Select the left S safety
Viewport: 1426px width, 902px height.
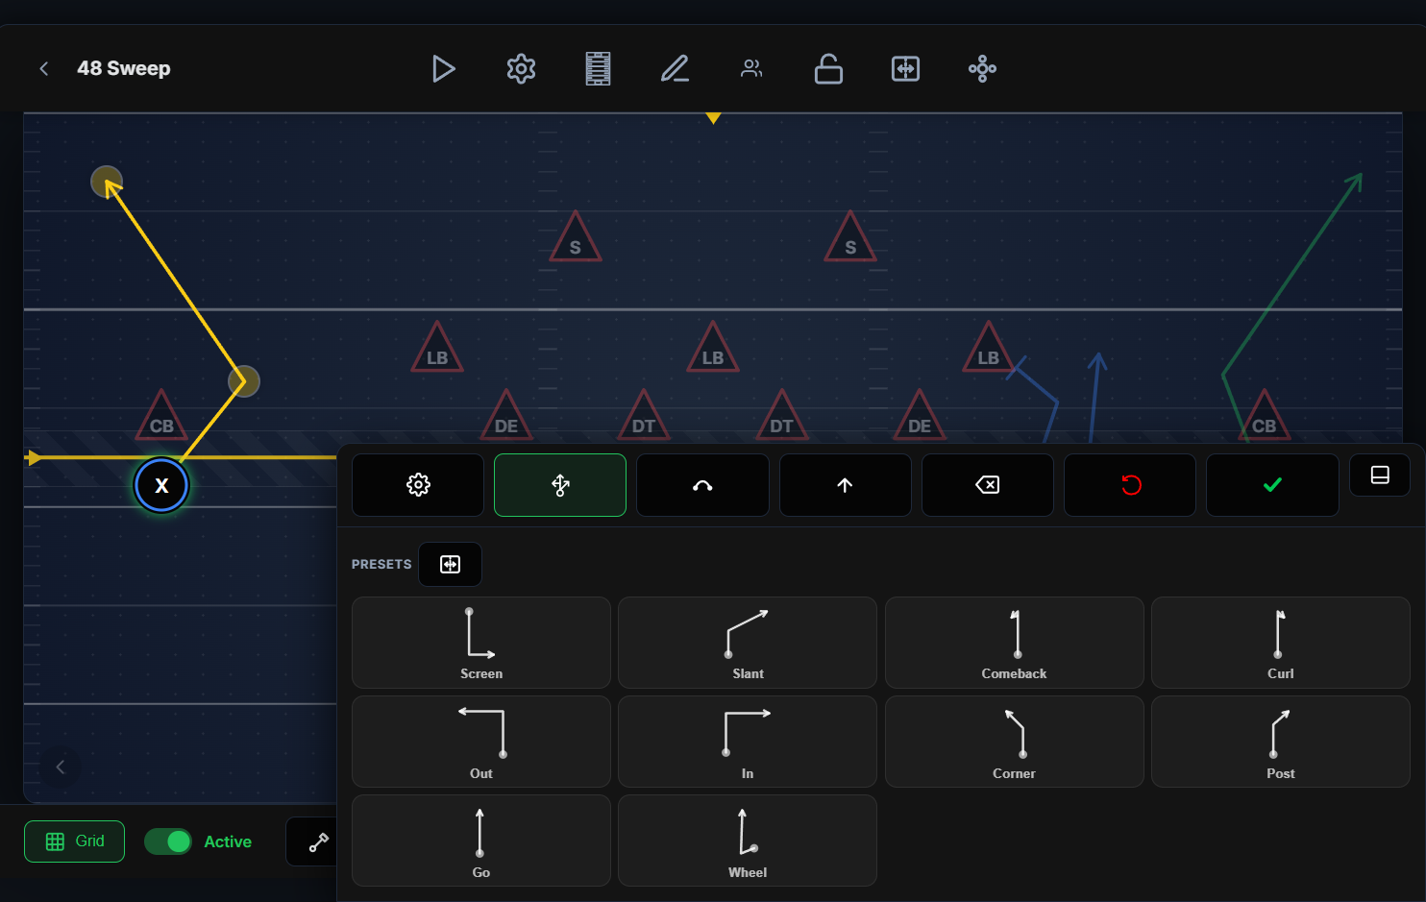(x=575, y=239)
